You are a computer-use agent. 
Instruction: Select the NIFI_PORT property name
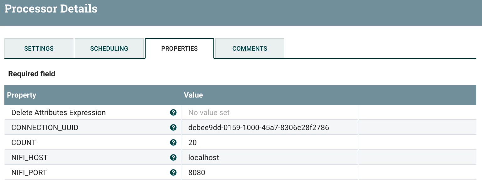(x=29, y=173)
